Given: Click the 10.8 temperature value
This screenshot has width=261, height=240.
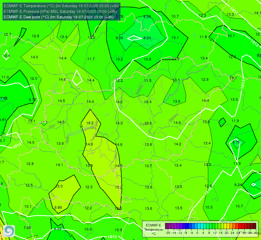Looking at the screenshot, I should tap(147, 59).
